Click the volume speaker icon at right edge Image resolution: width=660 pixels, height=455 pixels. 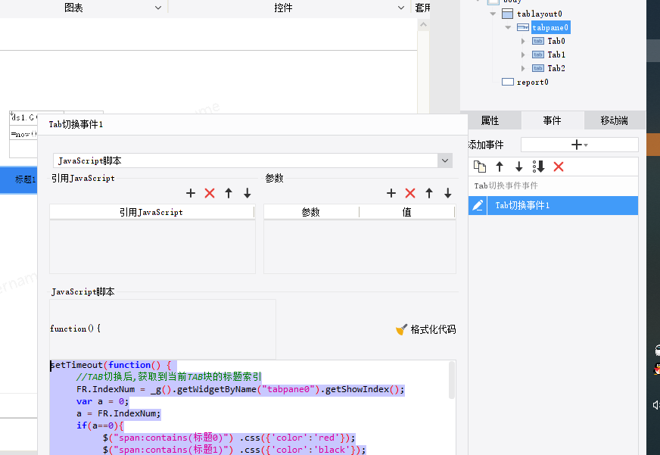[x=656, y=405]
